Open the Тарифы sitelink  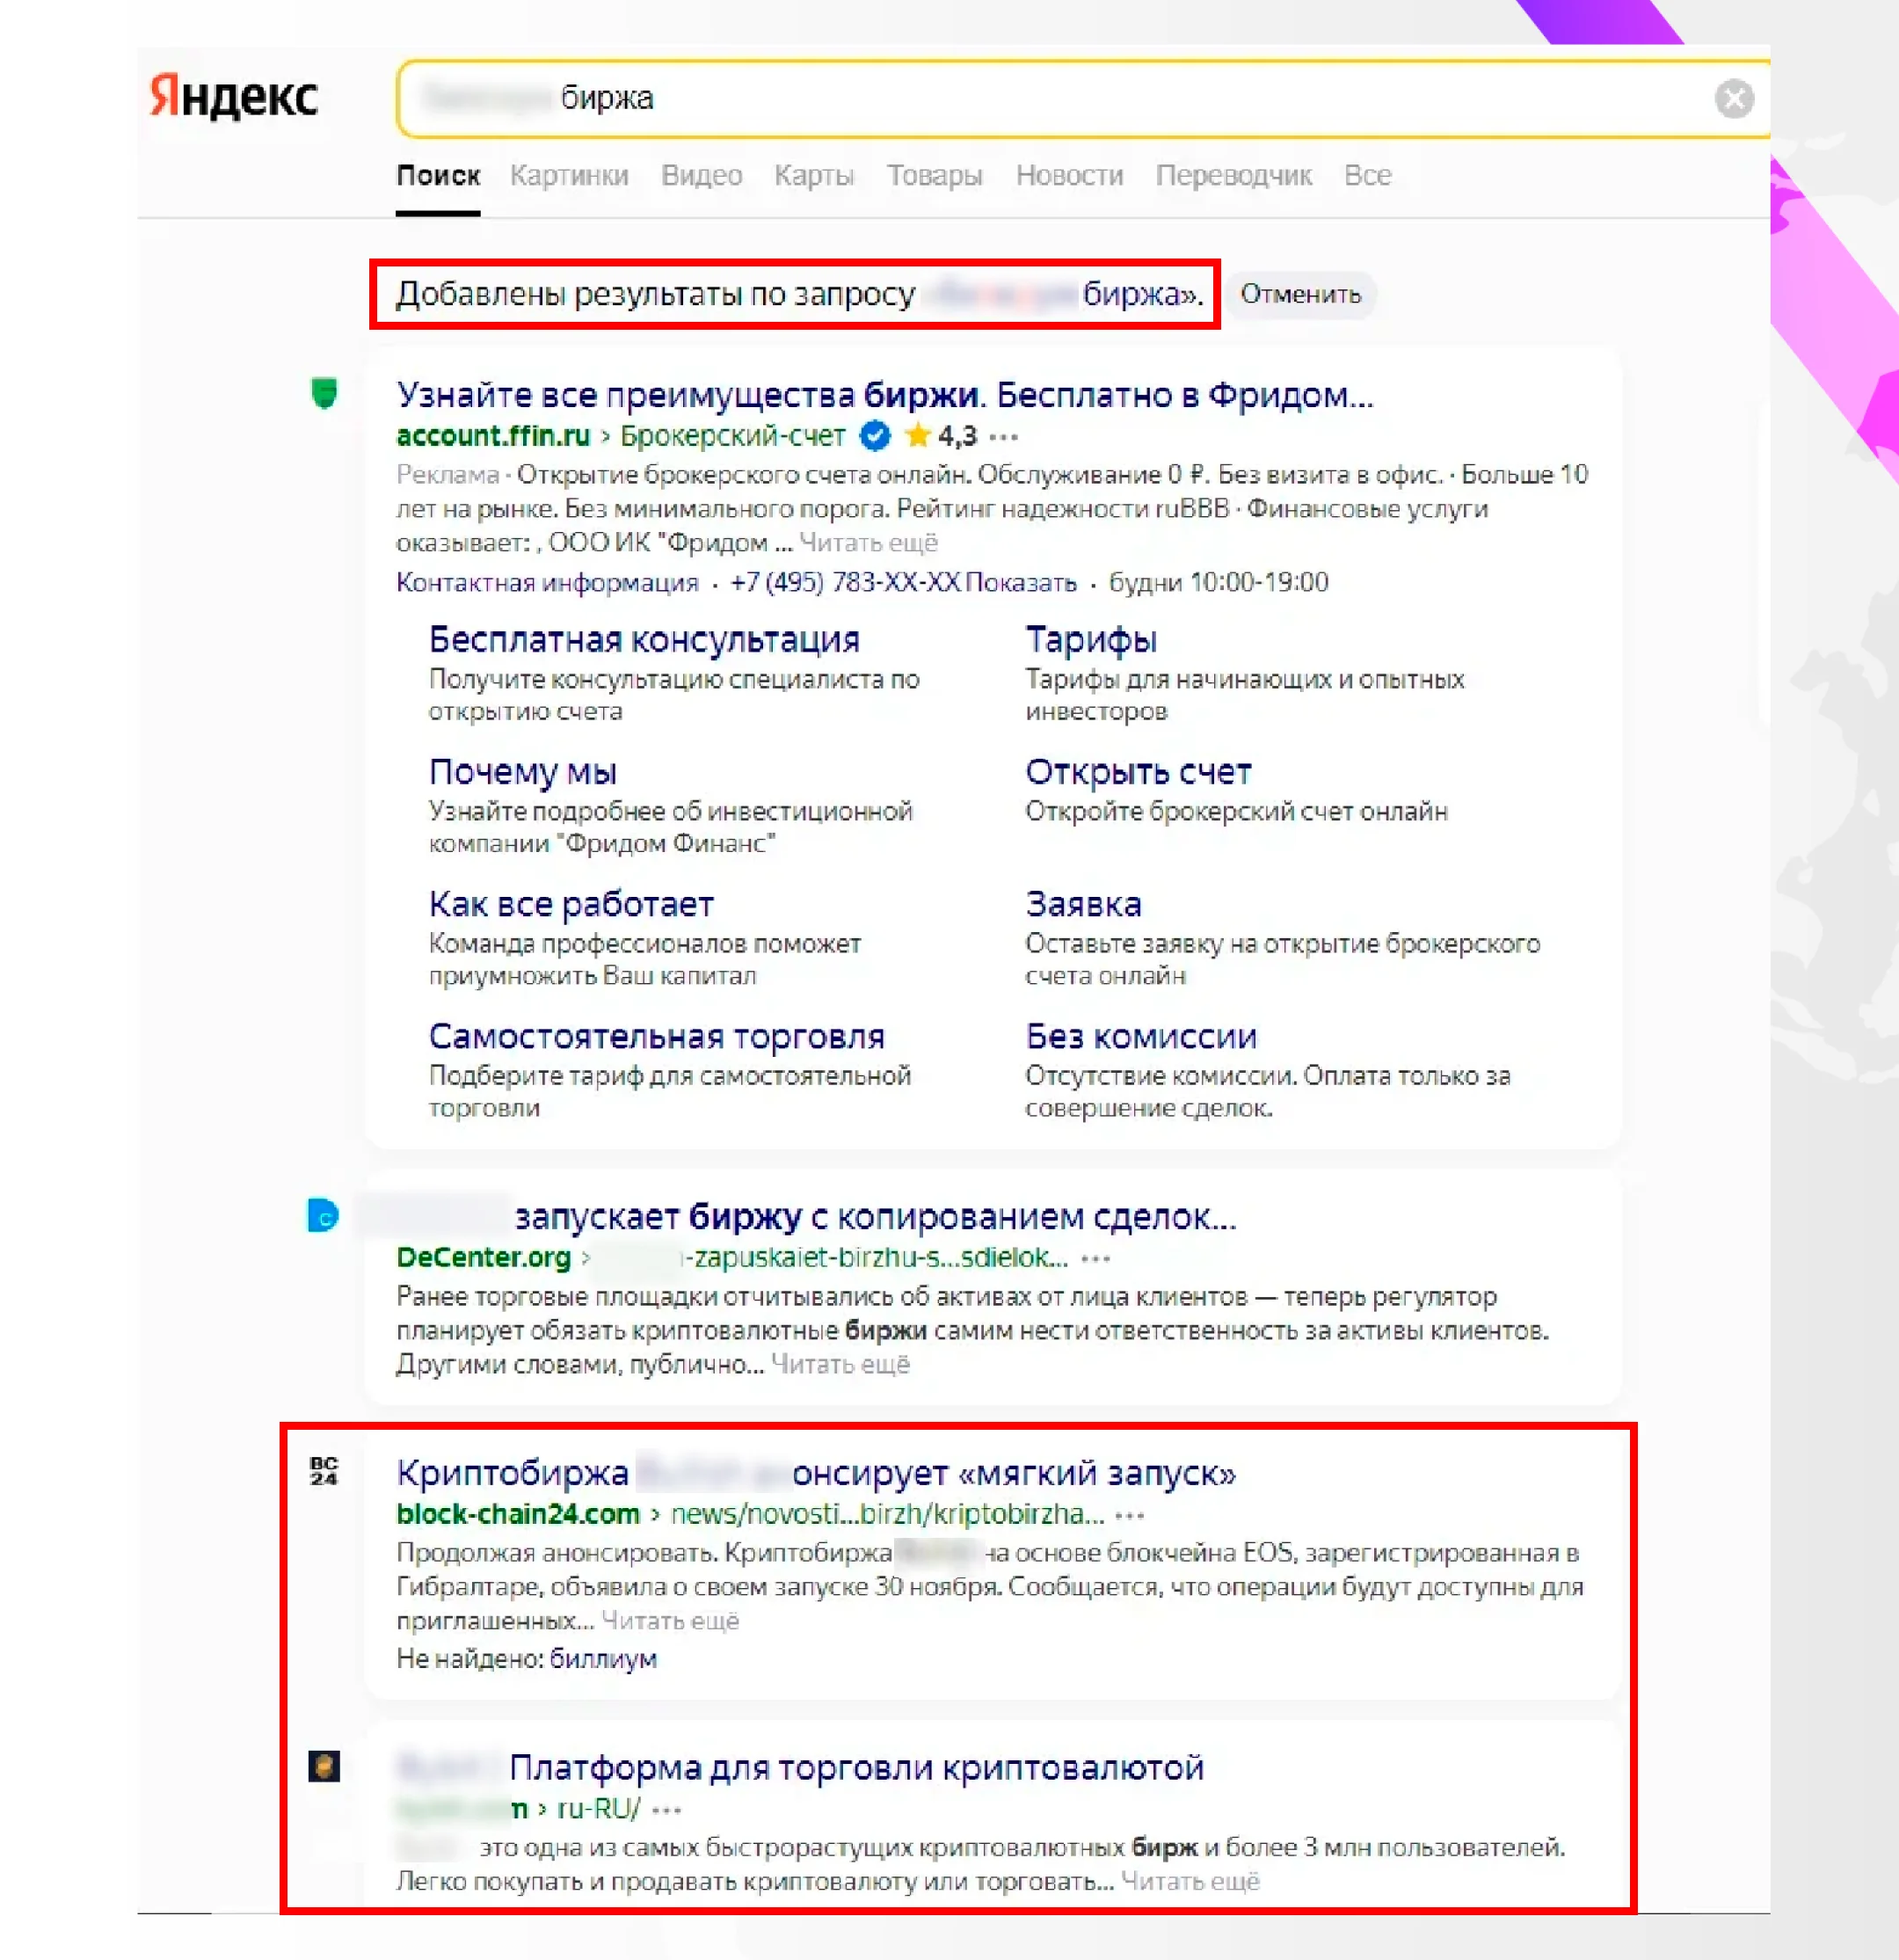coord(1091,640)
